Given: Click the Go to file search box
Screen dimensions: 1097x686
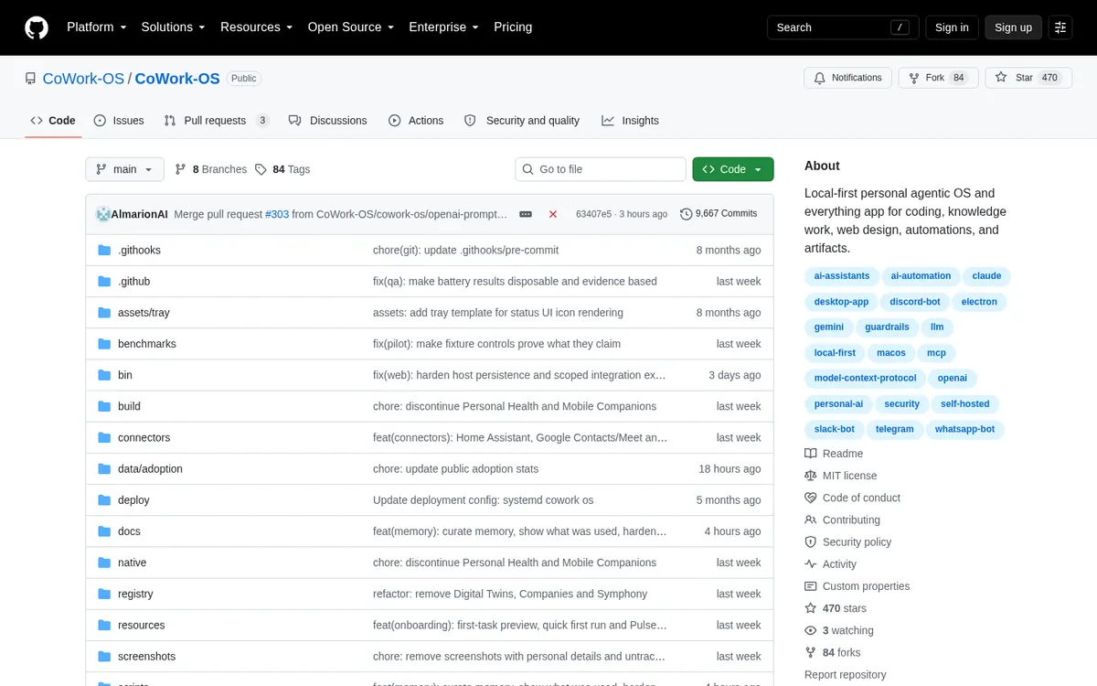Looking at the screenshot, I should [x=601, y=169].
